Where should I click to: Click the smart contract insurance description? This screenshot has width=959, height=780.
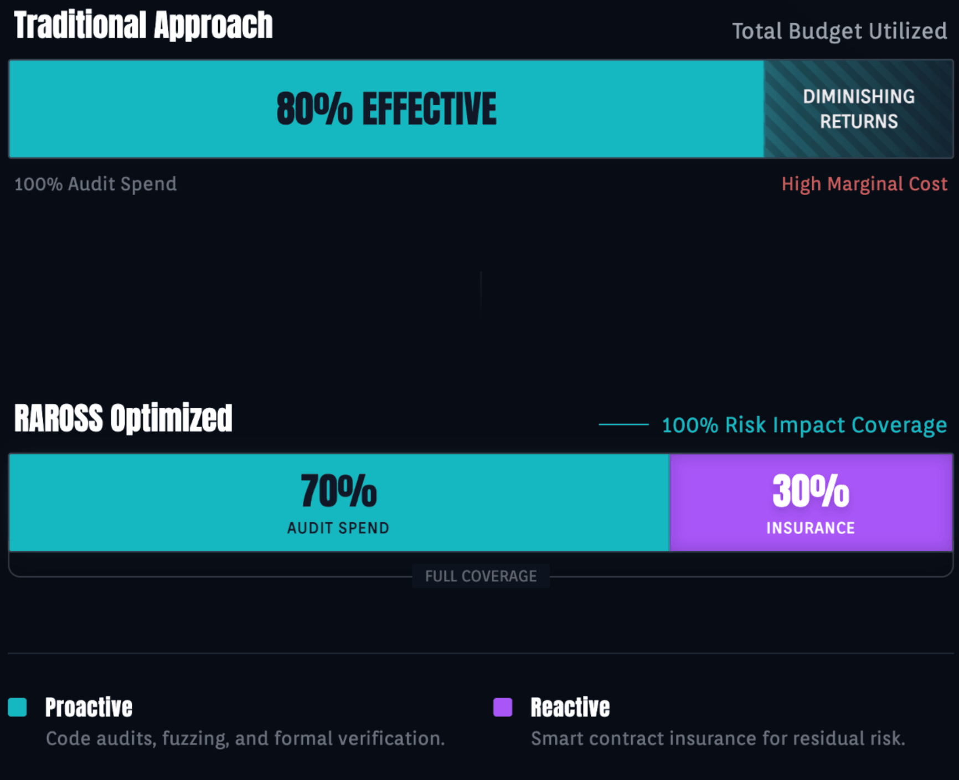718,738
